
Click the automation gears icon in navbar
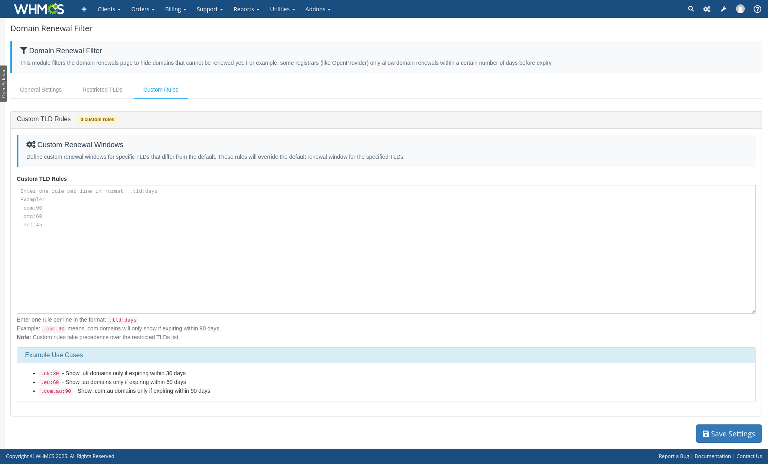tap(707, 9)
